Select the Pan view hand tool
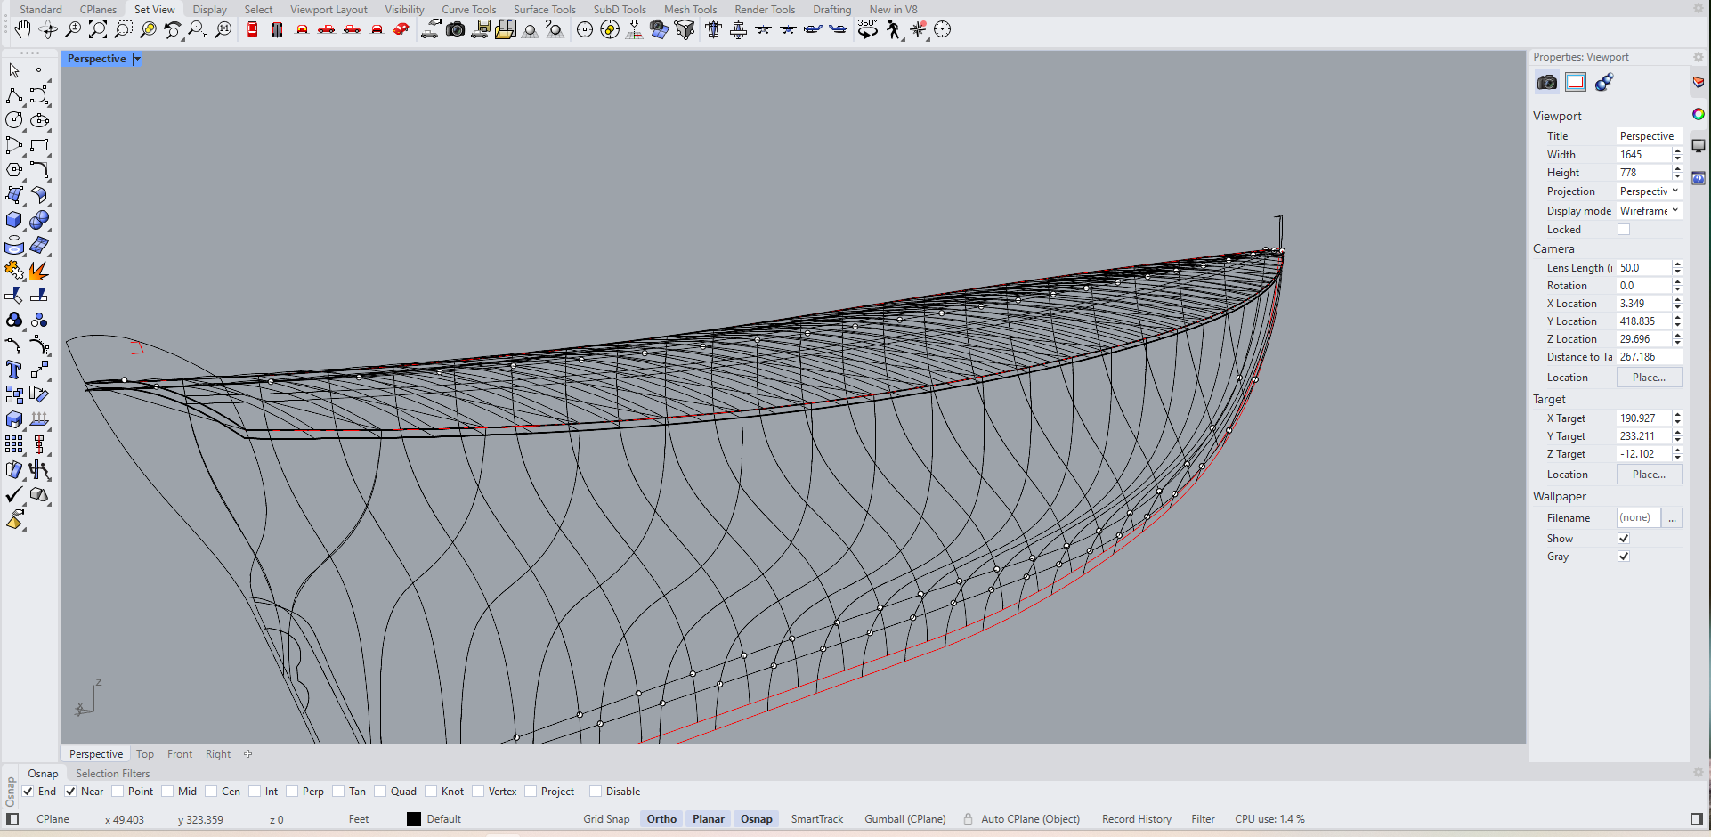This screenshot has width=1711, height=837. pos(22,30)
